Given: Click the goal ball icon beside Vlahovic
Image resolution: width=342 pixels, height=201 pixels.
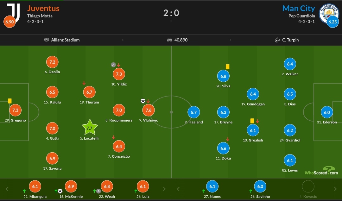Looking at the screenshot, I should tap(143, 101).
